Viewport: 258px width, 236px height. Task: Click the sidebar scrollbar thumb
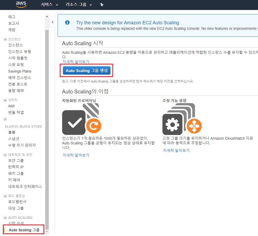pyautogui.click(x=47, y=129)
